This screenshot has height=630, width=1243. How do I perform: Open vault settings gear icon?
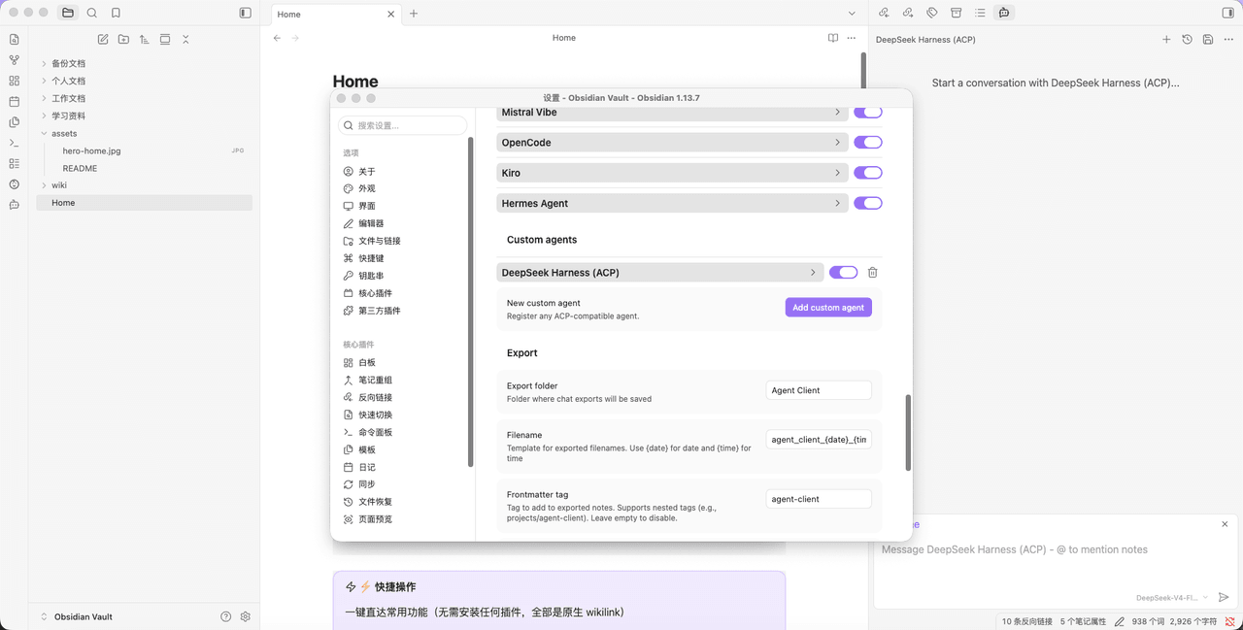(x=246, y=616)
